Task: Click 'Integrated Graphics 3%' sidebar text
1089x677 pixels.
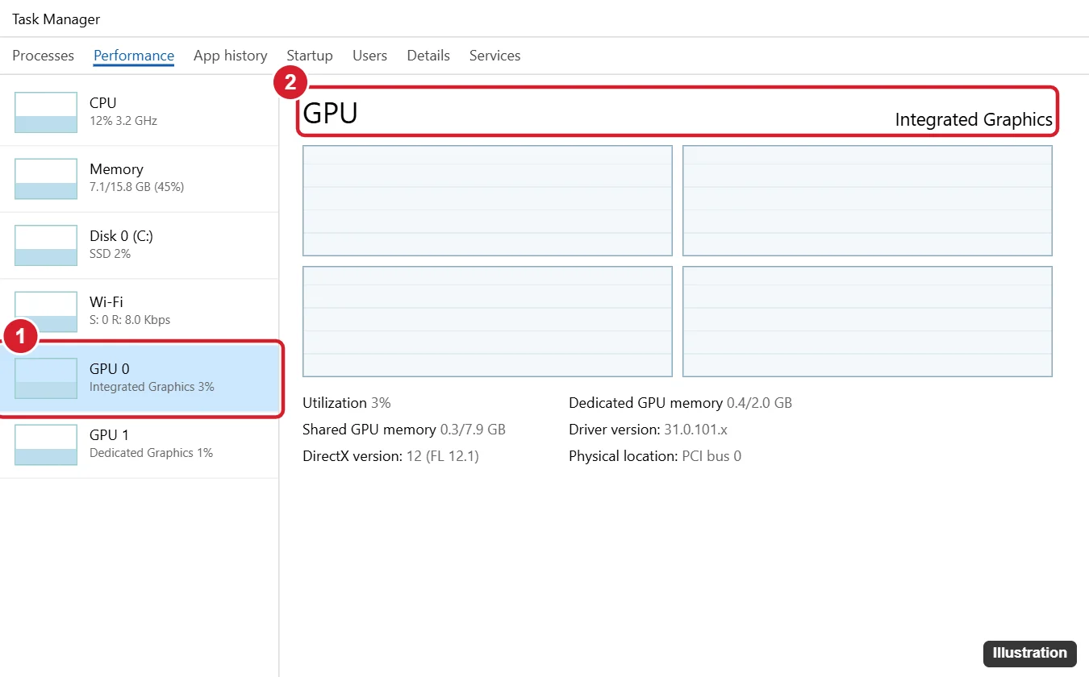Action: click(x=152, y=387)
